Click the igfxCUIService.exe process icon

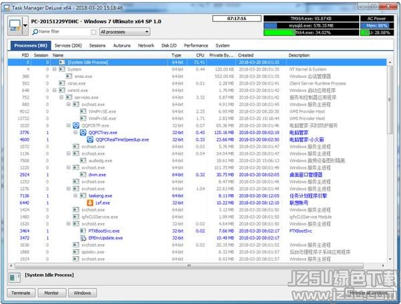point(76,217)
